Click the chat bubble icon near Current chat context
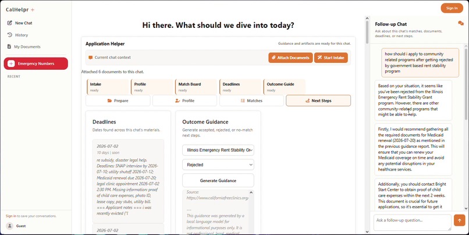The height and width of the screenshot is (235, 469). [90, 58]
